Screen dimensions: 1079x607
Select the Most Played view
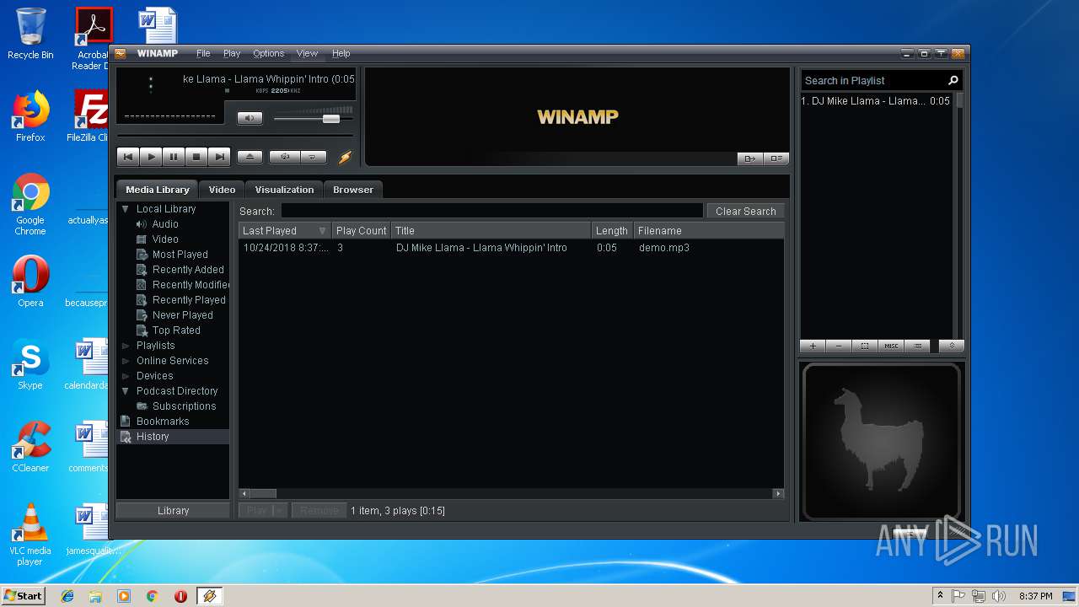(x=180, y=255)
